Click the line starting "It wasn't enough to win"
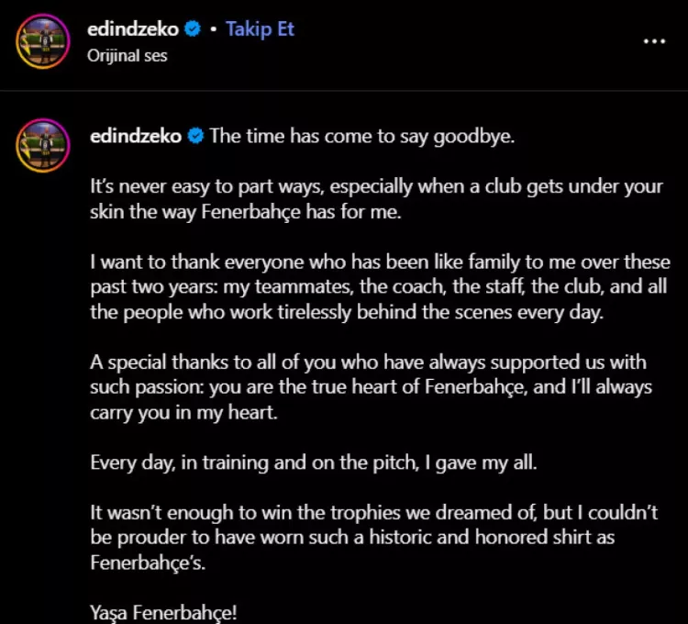 (373, 512)
